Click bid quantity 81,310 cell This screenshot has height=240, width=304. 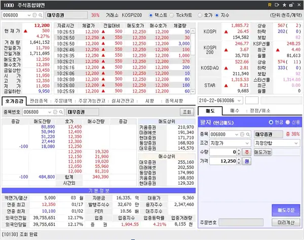pos(102,172)
